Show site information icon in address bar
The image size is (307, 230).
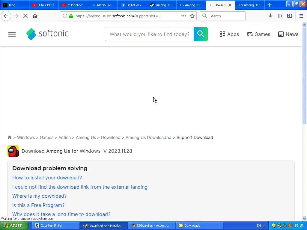(65, 16)
